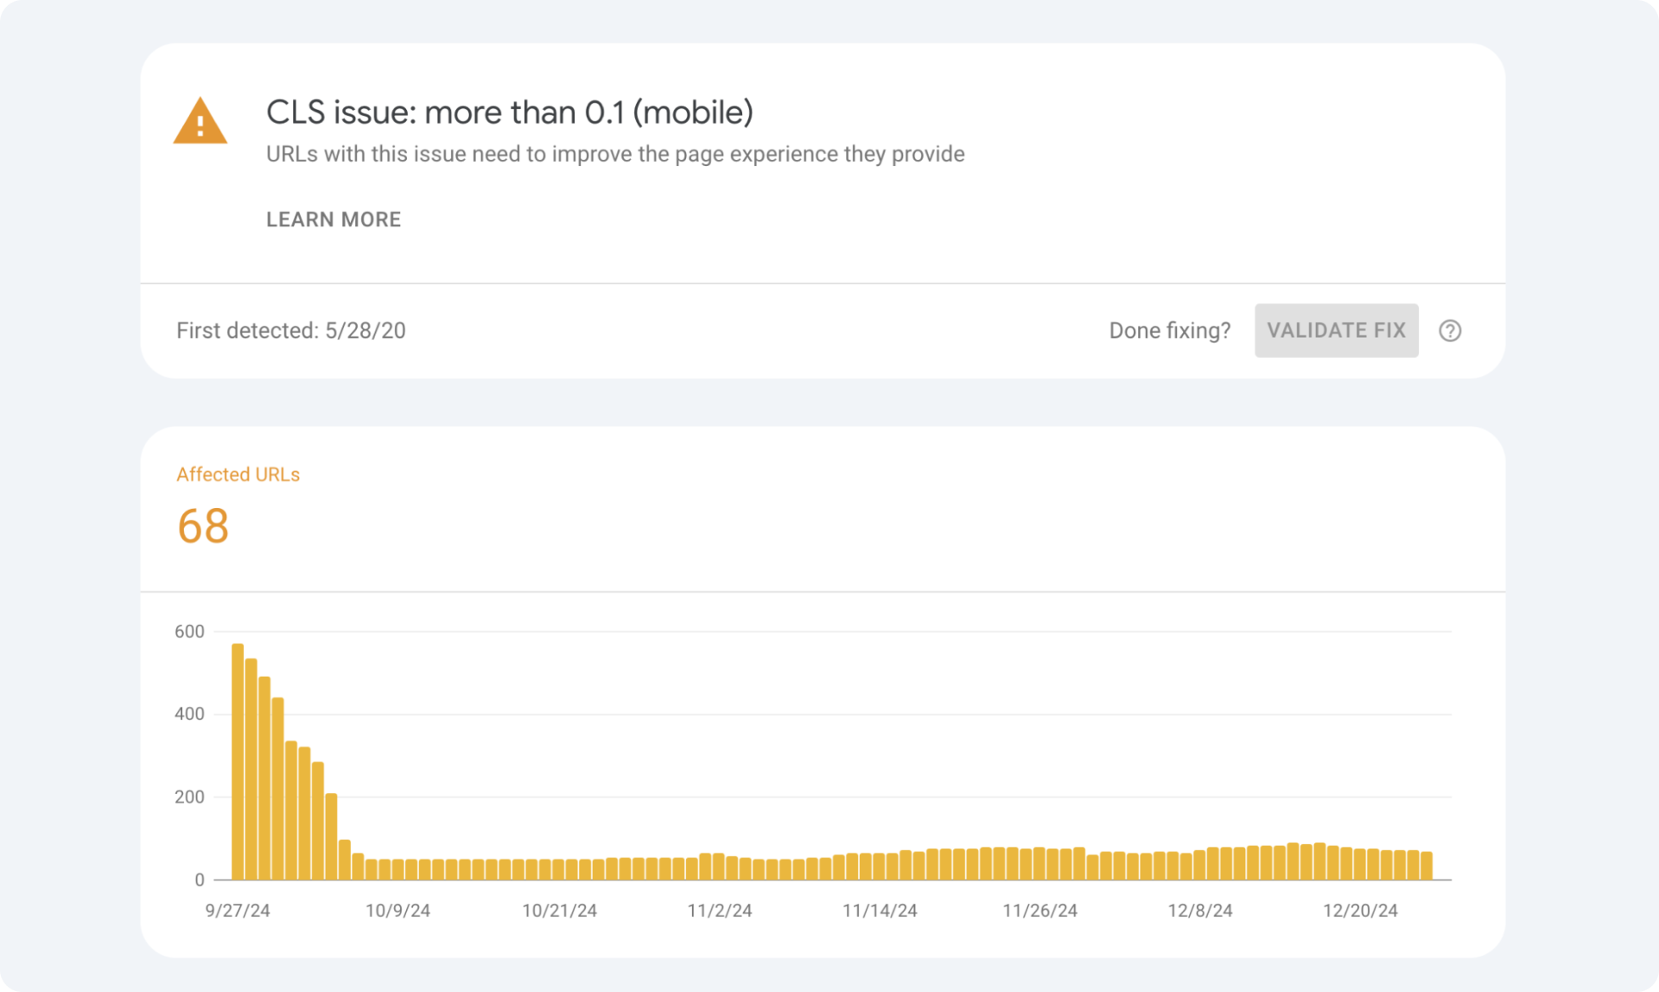
Task: Click the VALIDATE FIX button
Action: coord(1336,330)
